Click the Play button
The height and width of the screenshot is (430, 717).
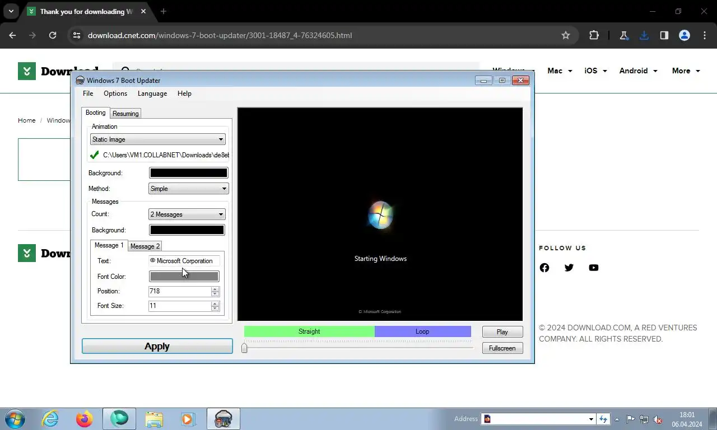click(502, 332)
